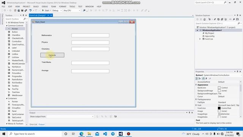This screenshot has height=137, width=243.
Task: Select the TextBox control in Toolbox
Action: click(x=15, y=86)
